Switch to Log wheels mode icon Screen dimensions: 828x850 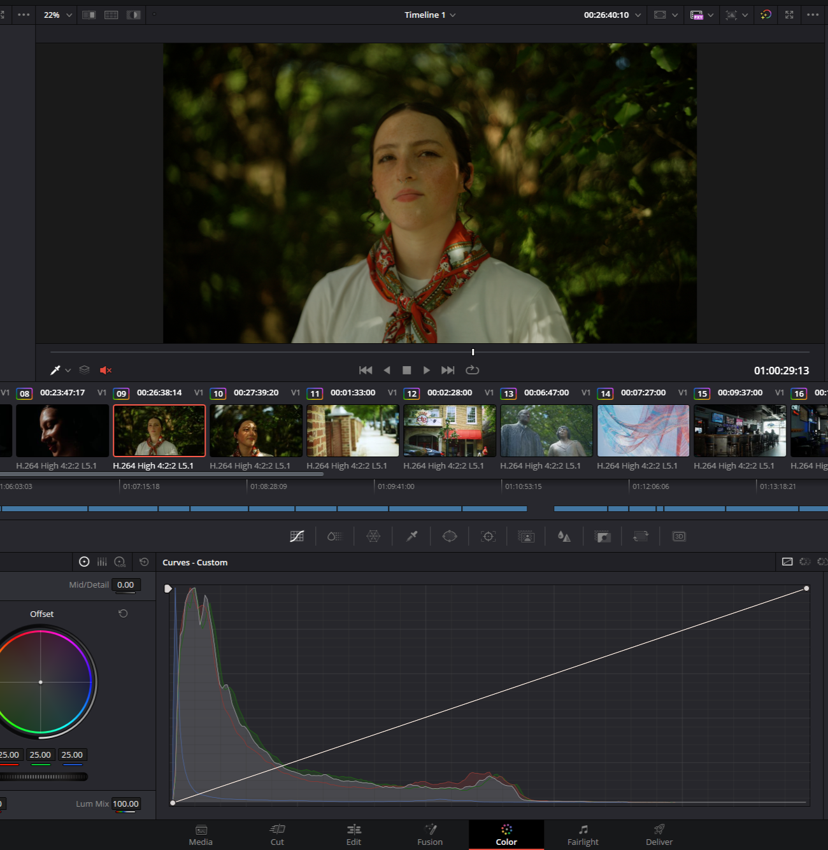click(120, 562)
